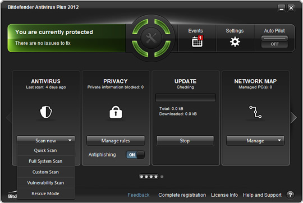Screen dimensions: 303x203
Task: Open the Events calendar icon
Action: tap(197, 41)
